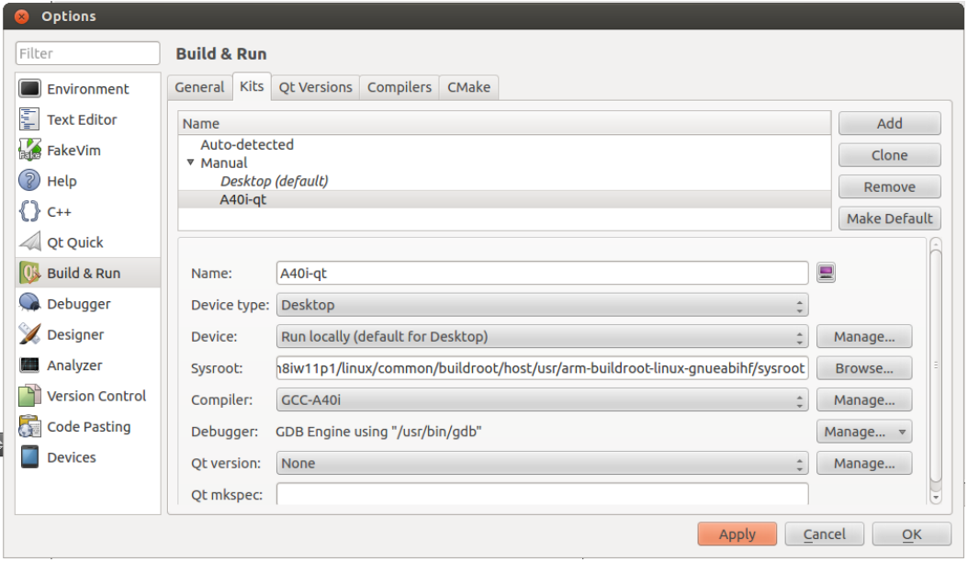Select the Desktop (default) kit
Screen dimensions: 968x562
(274, 181)
